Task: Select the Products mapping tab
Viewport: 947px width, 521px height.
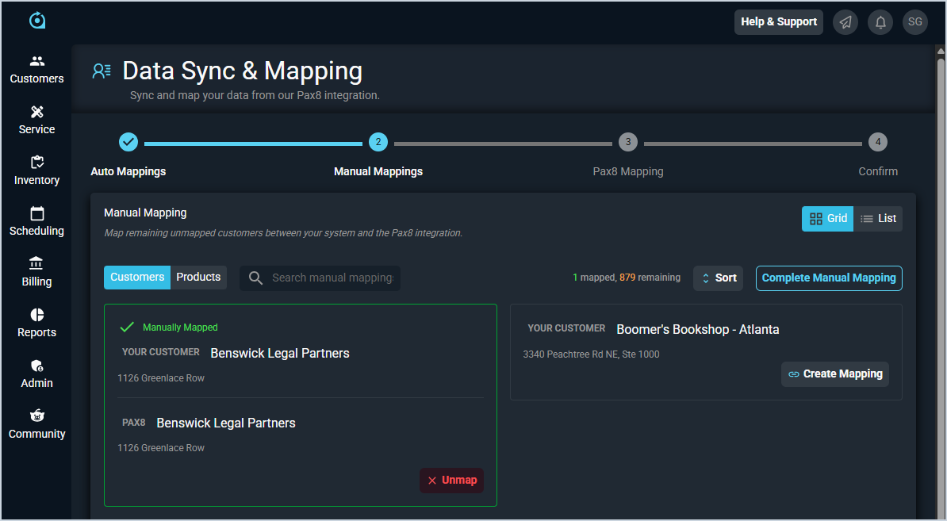Action: pyautogui.click(x=198, y=278)
